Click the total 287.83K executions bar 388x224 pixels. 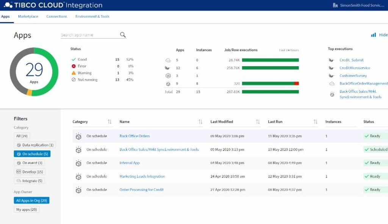coord(271,92)
